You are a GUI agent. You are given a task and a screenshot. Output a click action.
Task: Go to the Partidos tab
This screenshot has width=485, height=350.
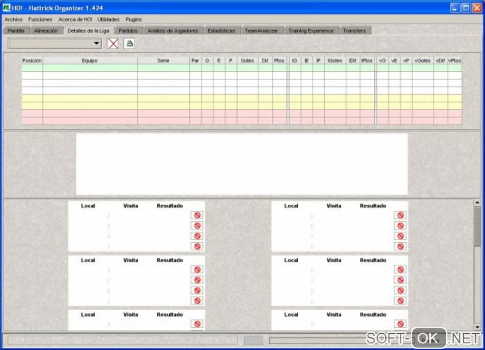(128, 30)
